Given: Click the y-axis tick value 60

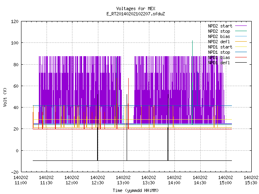Looking at the screenshot, I should (x=16, y=86).
